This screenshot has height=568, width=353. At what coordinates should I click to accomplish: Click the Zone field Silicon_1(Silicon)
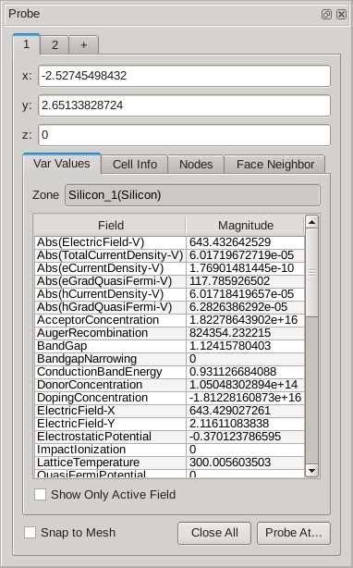[192, 195]
